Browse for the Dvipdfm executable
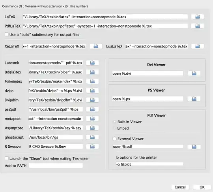The width and height of the screenshot is (213, 192). [x=92, y=100]
